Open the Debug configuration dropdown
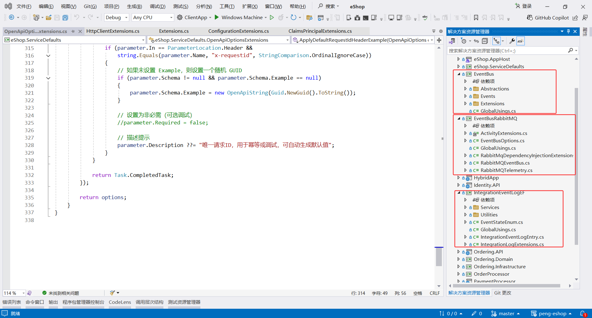 point(117,18)
